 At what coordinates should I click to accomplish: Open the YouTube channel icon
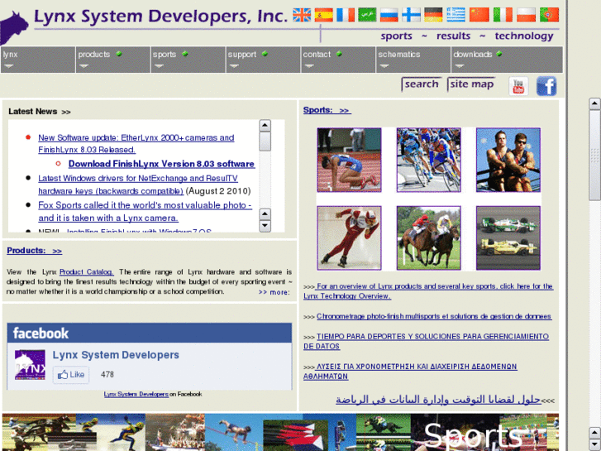518,86
